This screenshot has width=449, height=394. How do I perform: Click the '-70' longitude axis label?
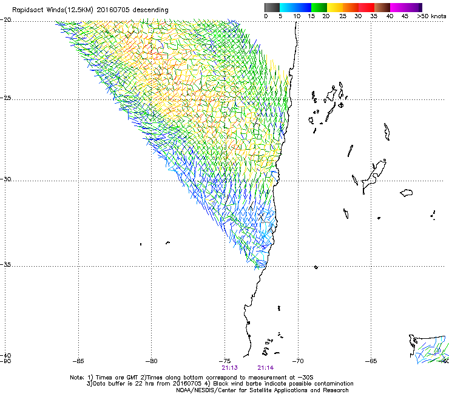298,361
